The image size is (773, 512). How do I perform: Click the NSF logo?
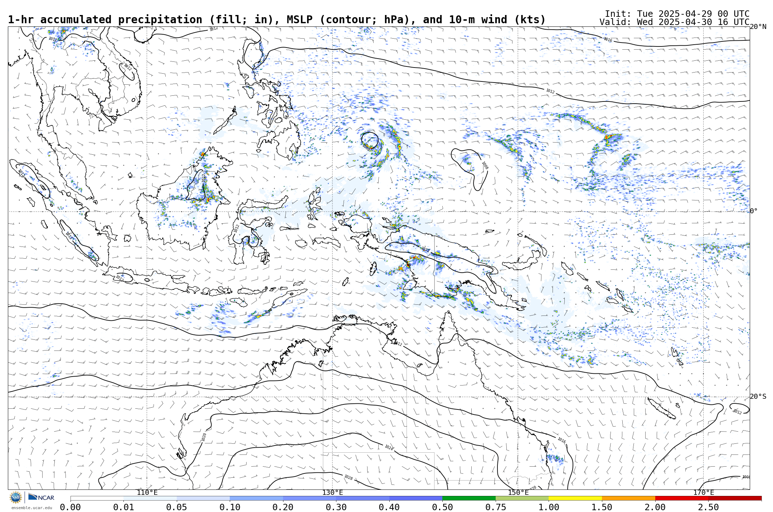[16, 497]
